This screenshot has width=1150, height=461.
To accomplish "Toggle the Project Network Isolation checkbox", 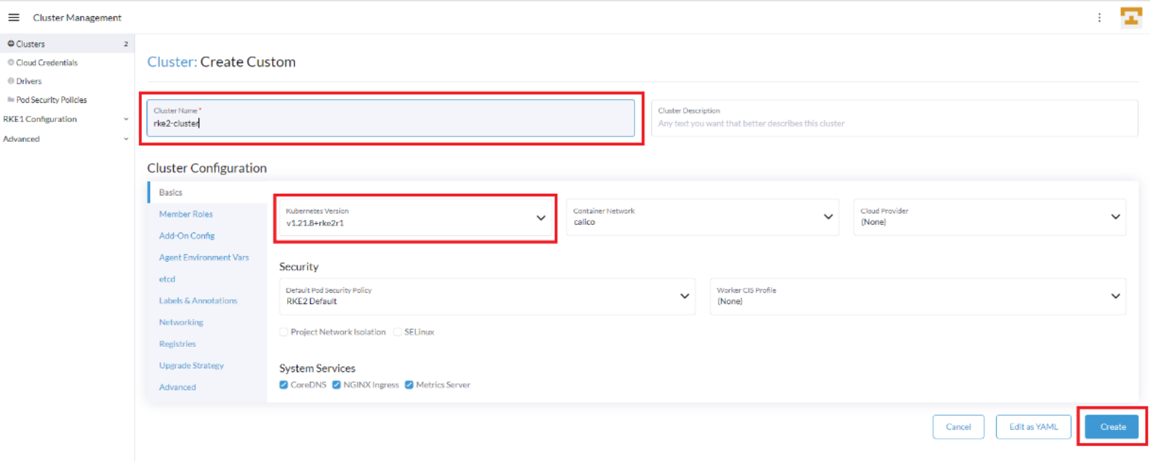I will 284,332.
